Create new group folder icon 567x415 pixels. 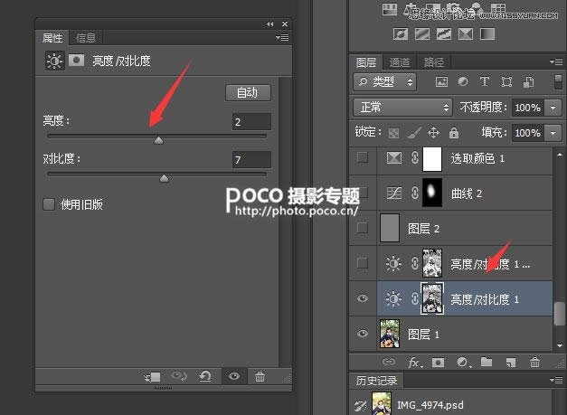point(487,362)
